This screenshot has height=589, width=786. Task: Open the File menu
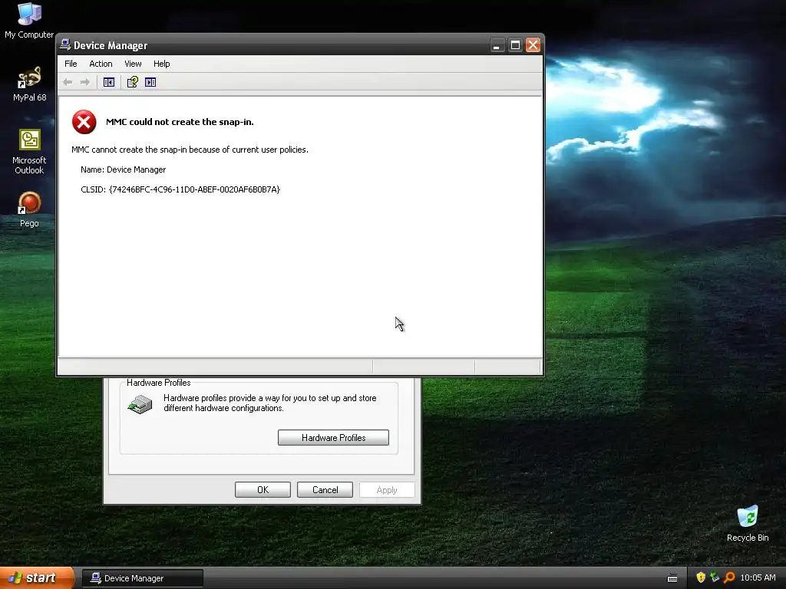click(x=71, y=64)
